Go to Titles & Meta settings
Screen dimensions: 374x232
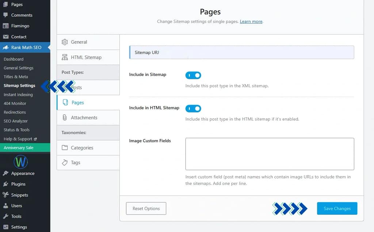click(16, 77)
